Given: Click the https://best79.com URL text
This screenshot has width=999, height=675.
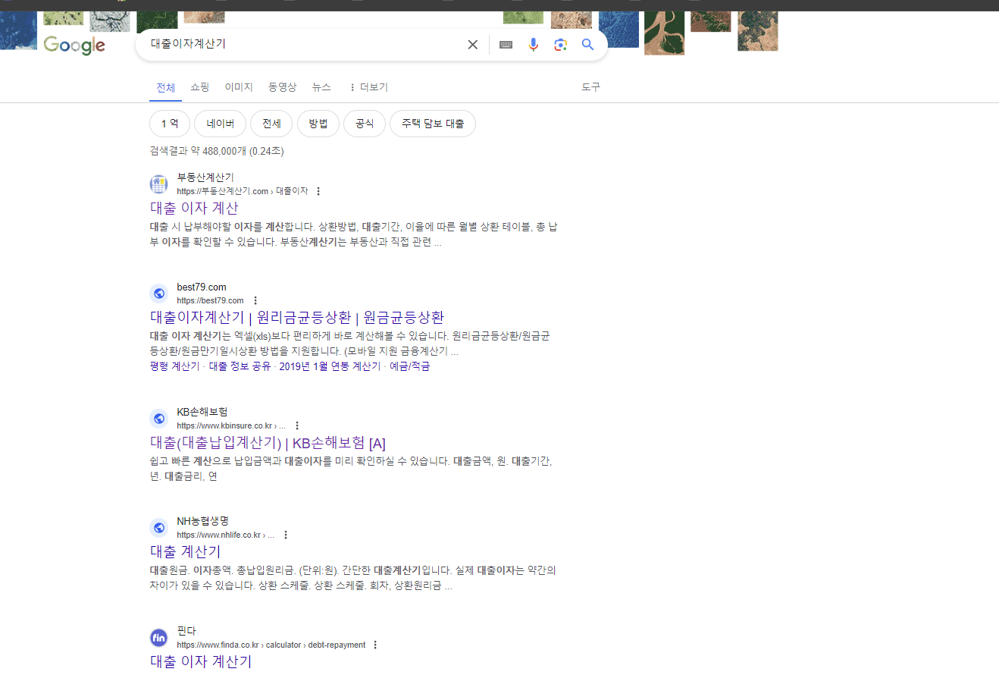Looking at the screenshot, I should (x=210, y=300).
